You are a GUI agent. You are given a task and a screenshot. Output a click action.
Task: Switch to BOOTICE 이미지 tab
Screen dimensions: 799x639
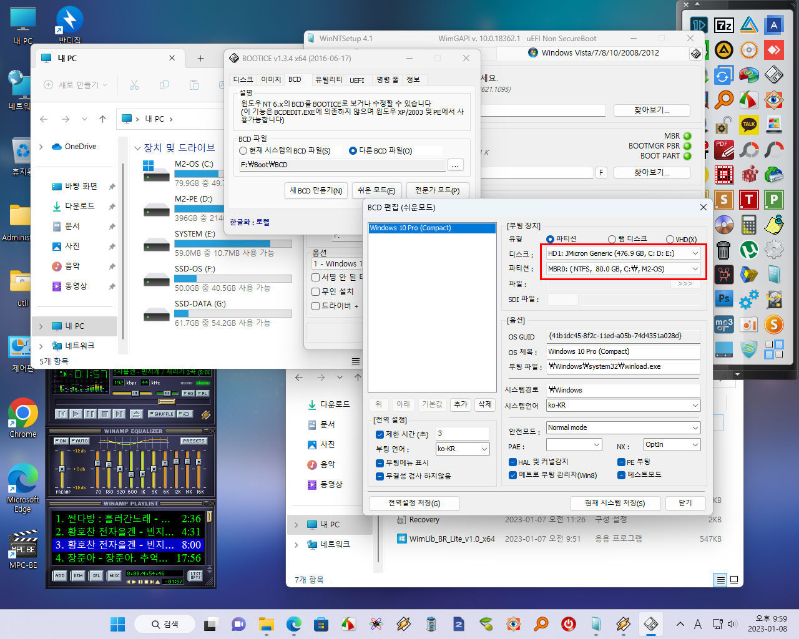pyautogui.click(x=270, y=79)
